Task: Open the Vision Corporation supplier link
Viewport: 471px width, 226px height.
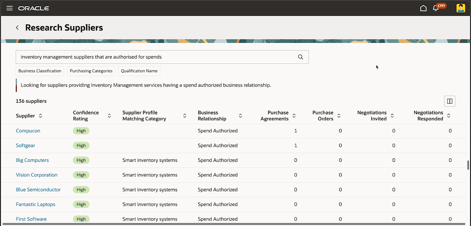Action: point(37,175)
